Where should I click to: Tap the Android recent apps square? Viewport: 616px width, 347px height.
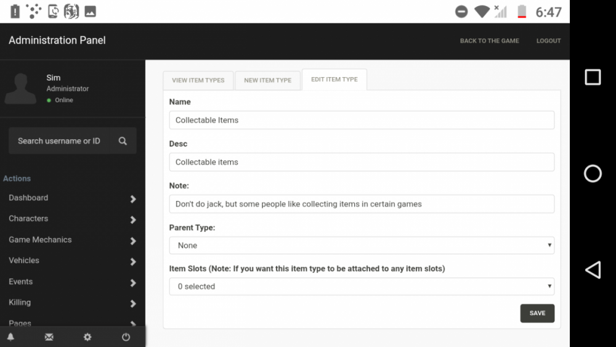click(x=593, y=77)
